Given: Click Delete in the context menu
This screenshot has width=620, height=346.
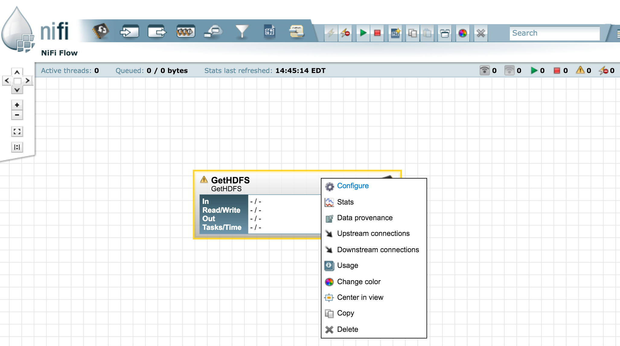Looking at the screenshot, I should 347,329.
